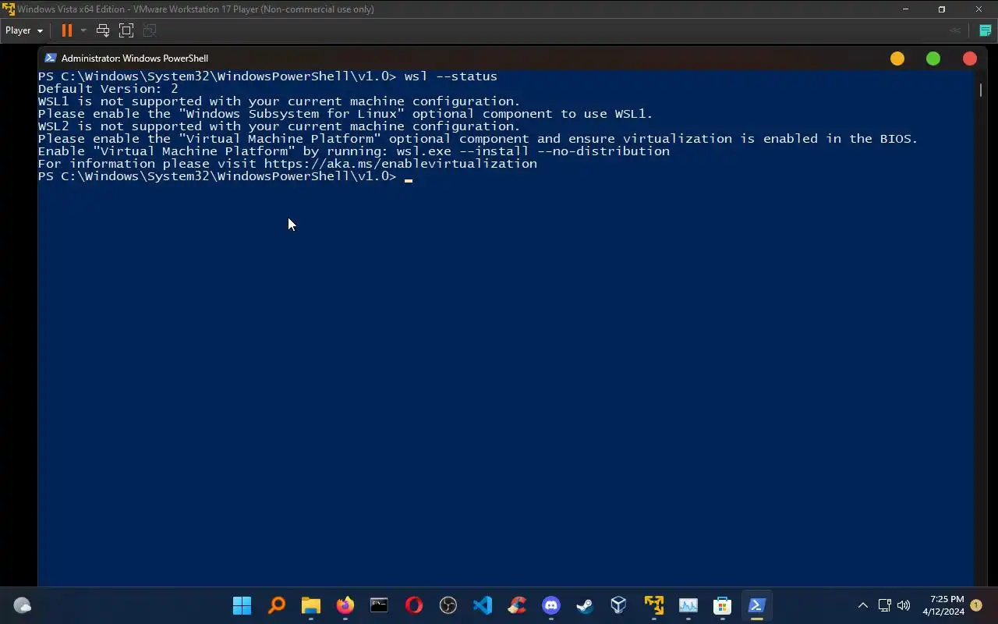Open the resource monitor chart icon on taskbar

(688, 605)
